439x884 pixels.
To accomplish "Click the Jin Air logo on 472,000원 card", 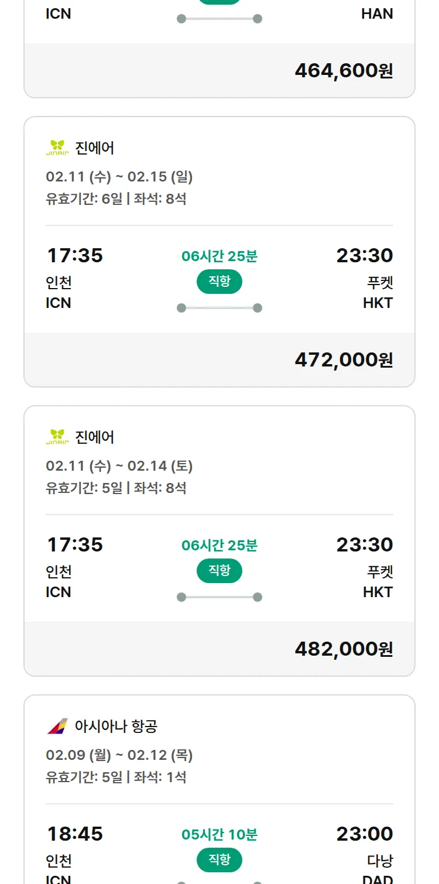I will (57, 148).
